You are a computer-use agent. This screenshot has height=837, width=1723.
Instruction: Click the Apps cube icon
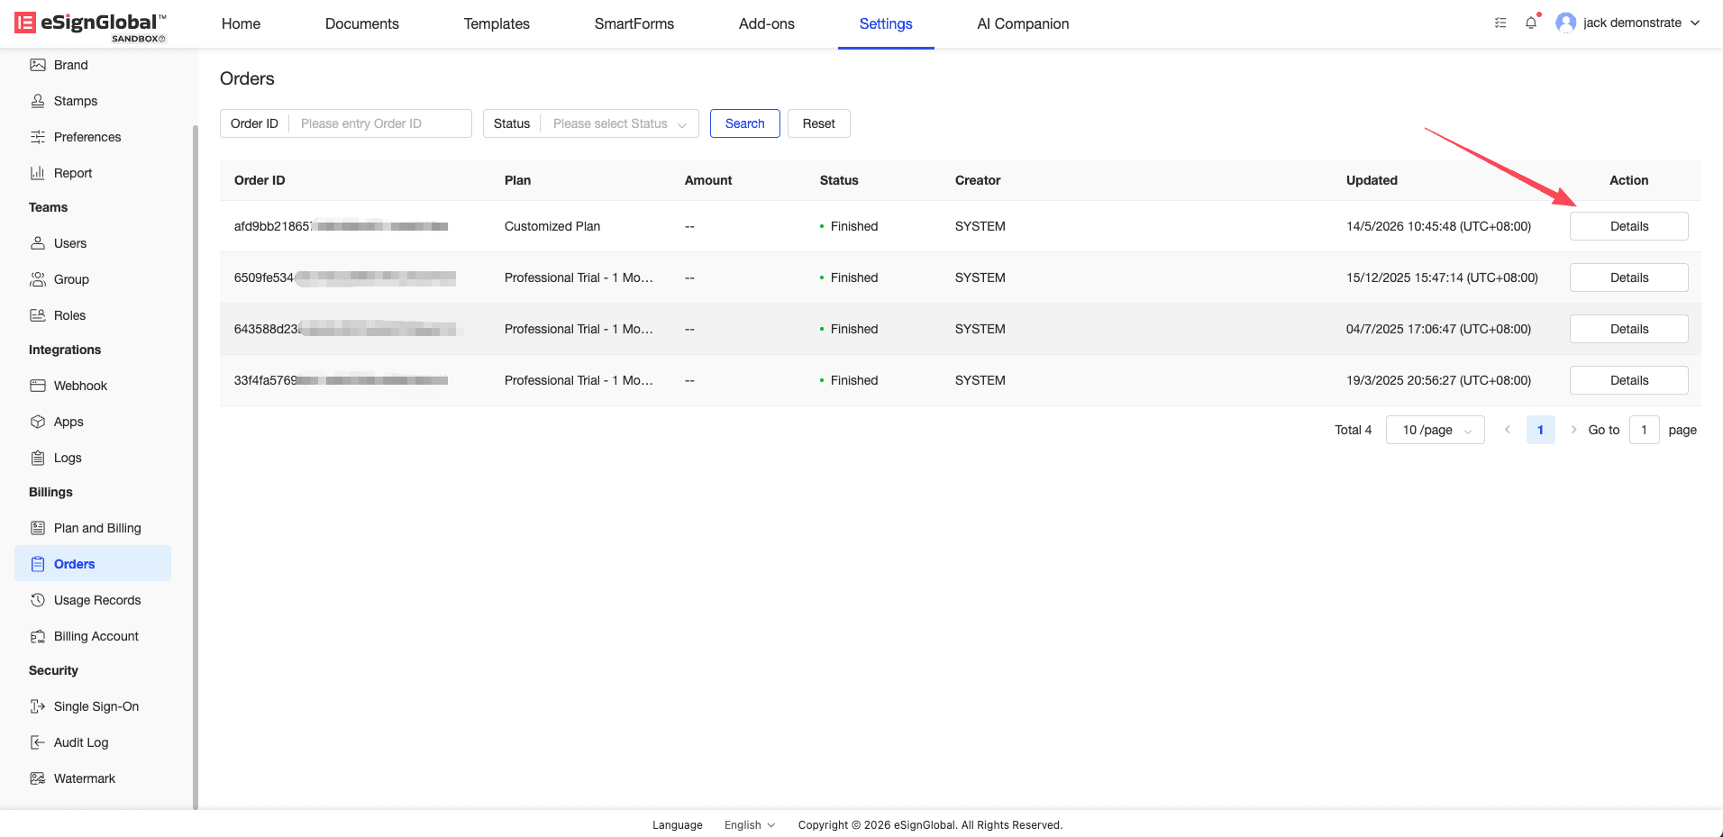pos(38,422)
